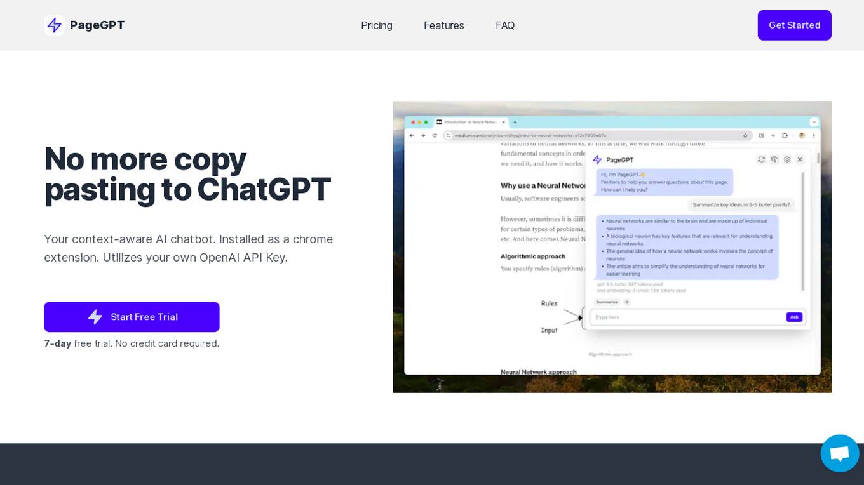Click the browser reload icon in demo image
The height and width of the screenshot is (485, 864).
[x=435, y=135]
